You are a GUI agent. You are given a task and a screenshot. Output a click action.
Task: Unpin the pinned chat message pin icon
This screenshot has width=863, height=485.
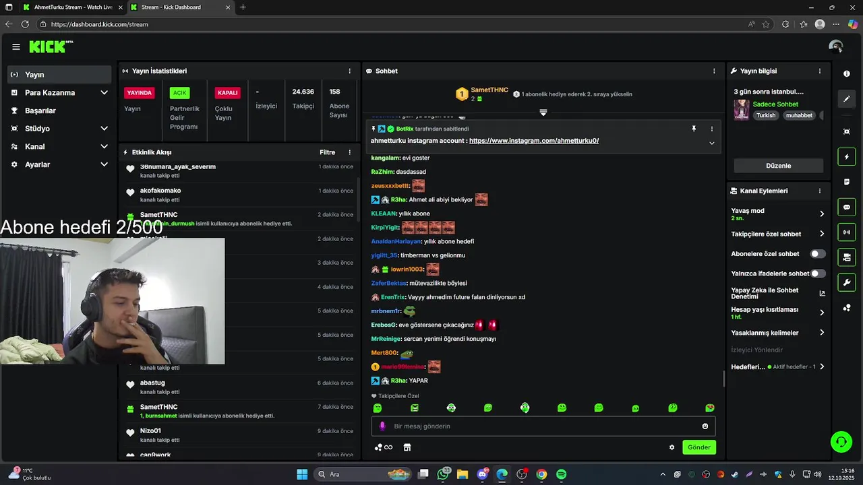[x=694, y=129]
